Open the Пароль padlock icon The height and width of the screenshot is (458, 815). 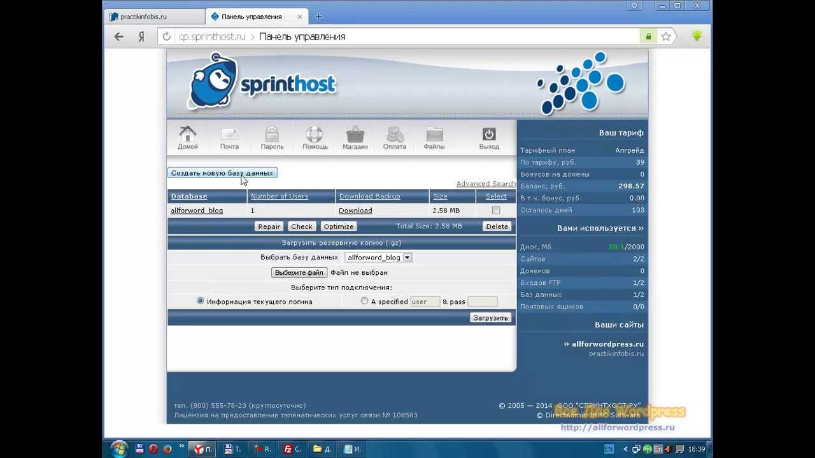[272, 137]
